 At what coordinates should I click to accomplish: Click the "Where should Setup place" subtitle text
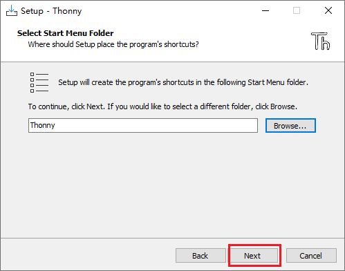[113, 44]
